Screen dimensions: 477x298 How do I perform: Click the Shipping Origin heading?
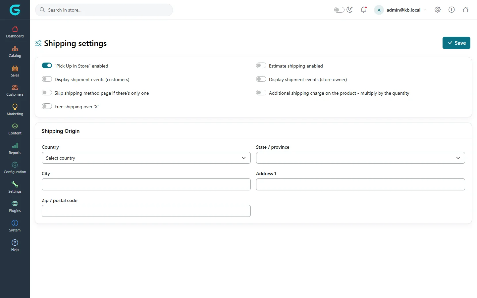coord(61,131)
